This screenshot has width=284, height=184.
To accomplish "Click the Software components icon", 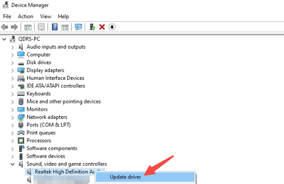I will coord(21,148).
